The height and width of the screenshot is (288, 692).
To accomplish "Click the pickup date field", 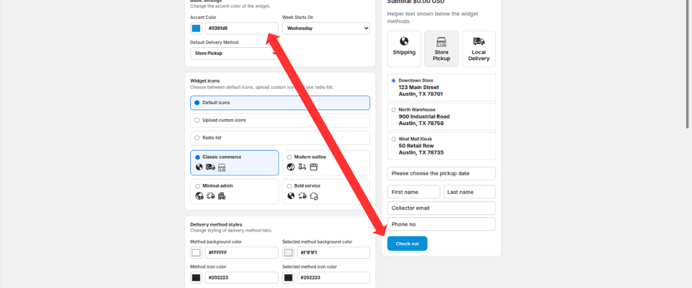I will (441, 173).
